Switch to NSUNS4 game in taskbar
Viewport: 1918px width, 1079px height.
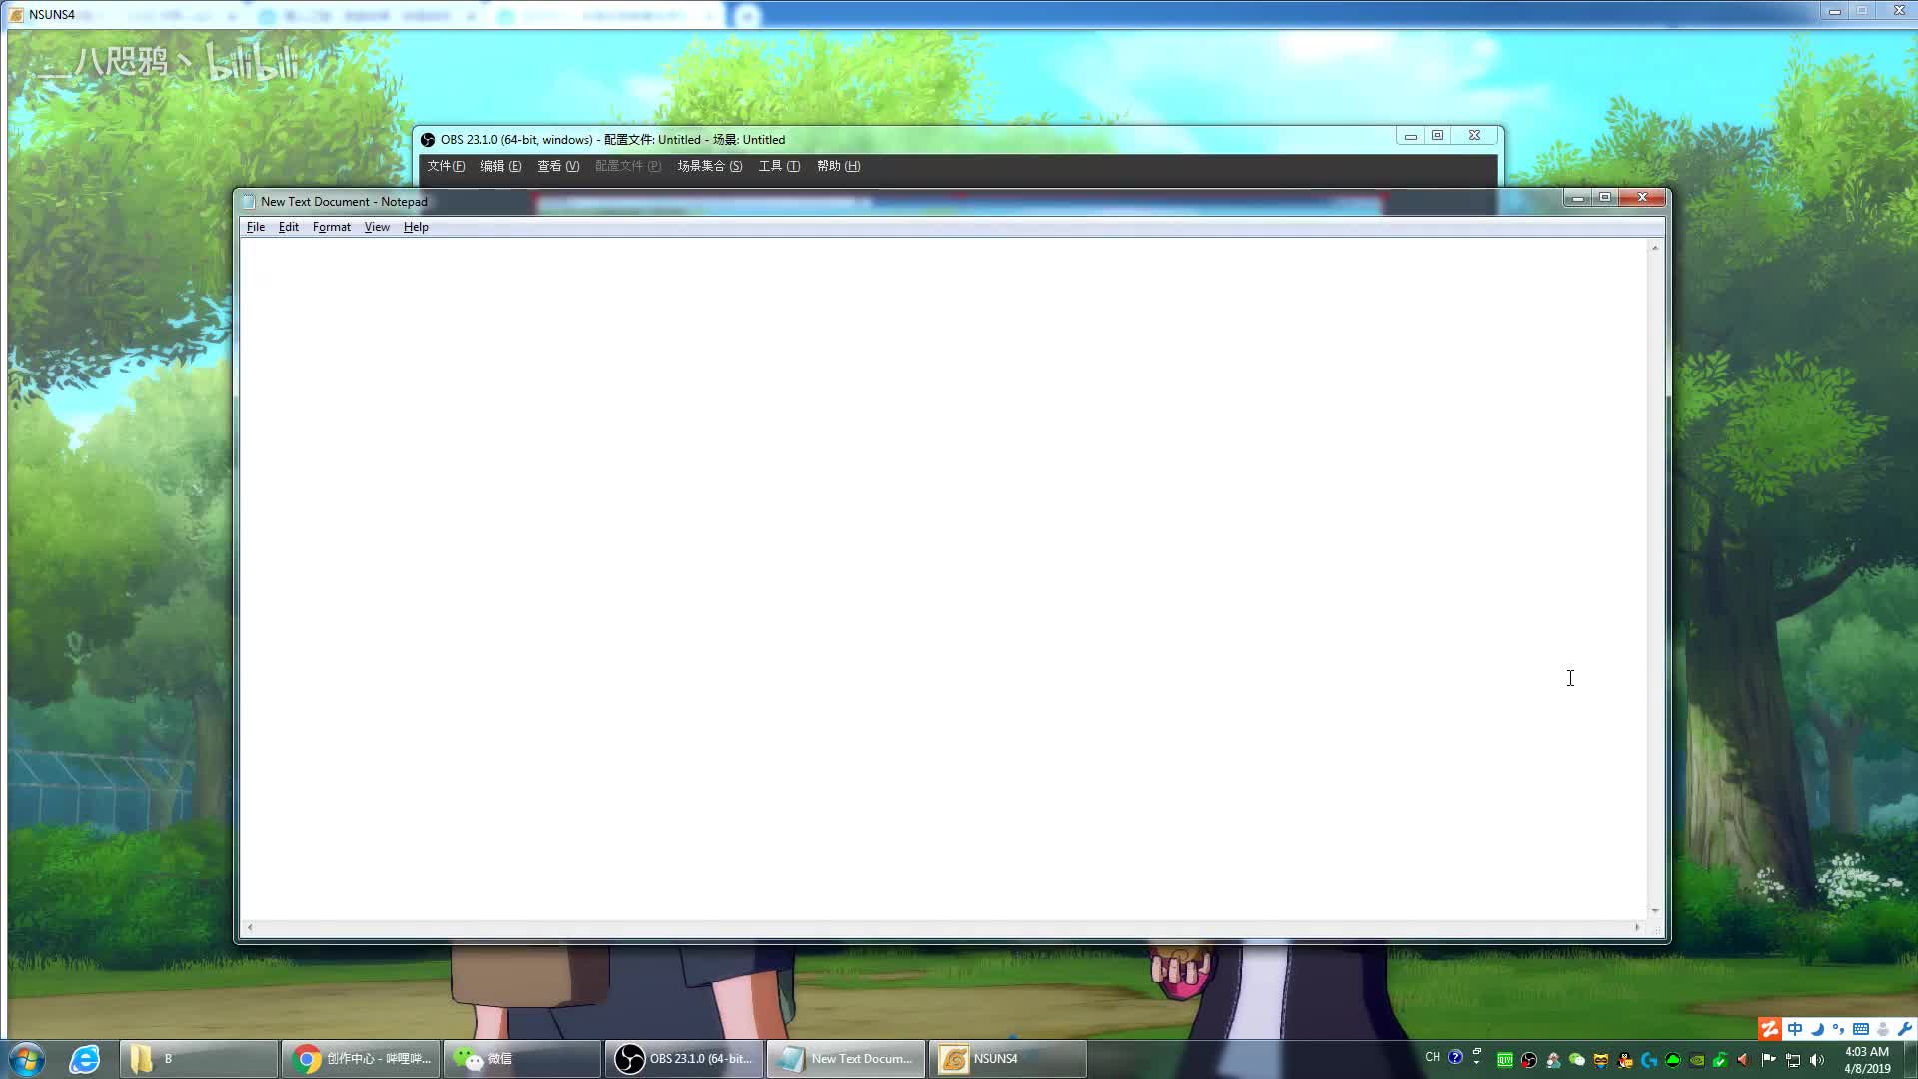(x=1007, y=1059)
